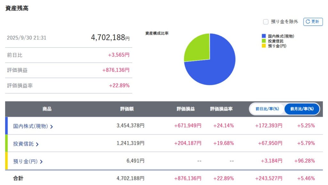Open the 預り金(円) details link

click(x=25, y=161)
